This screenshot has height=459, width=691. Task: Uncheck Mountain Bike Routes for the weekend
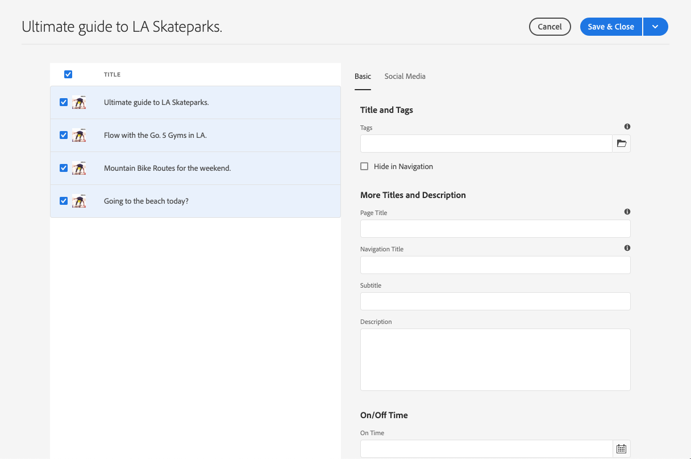click(x=64, y=167)
